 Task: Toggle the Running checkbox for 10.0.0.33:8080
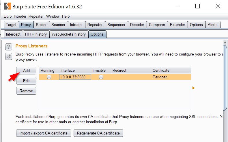pyautogui.click(x=49, y=77)
